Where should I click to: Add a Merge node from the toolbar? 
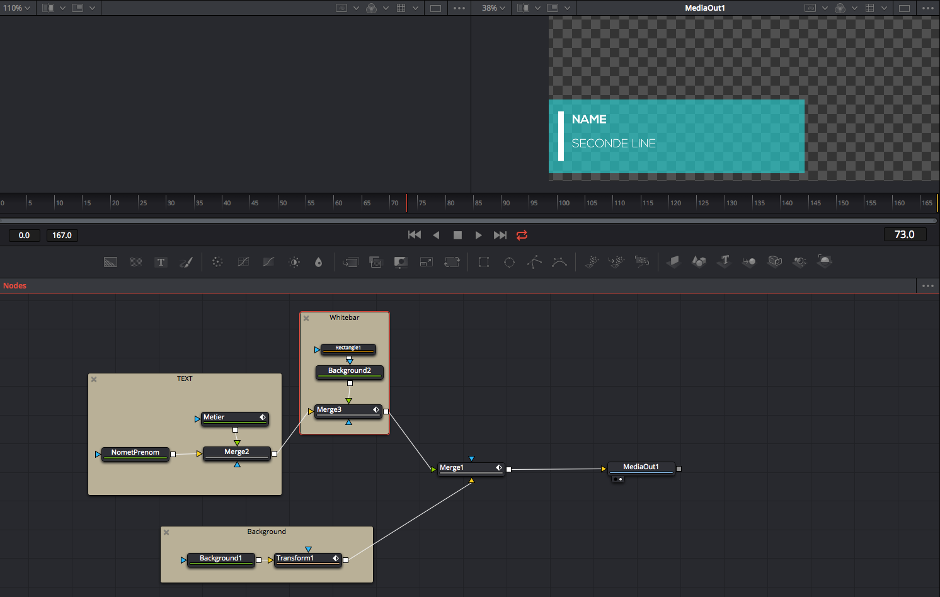tap(350, 262)
